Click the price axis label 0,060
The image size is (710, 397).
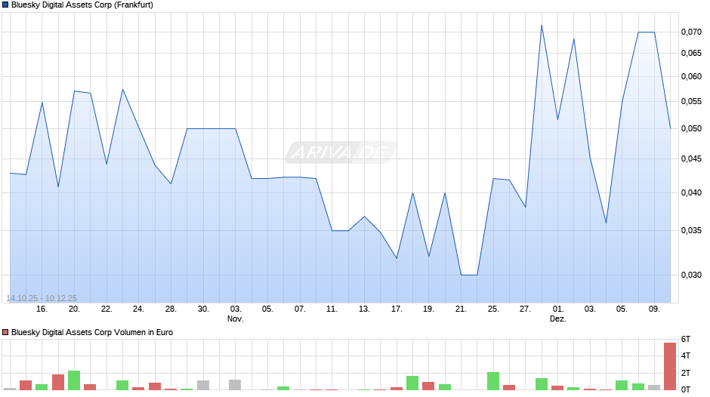[691, 76]
